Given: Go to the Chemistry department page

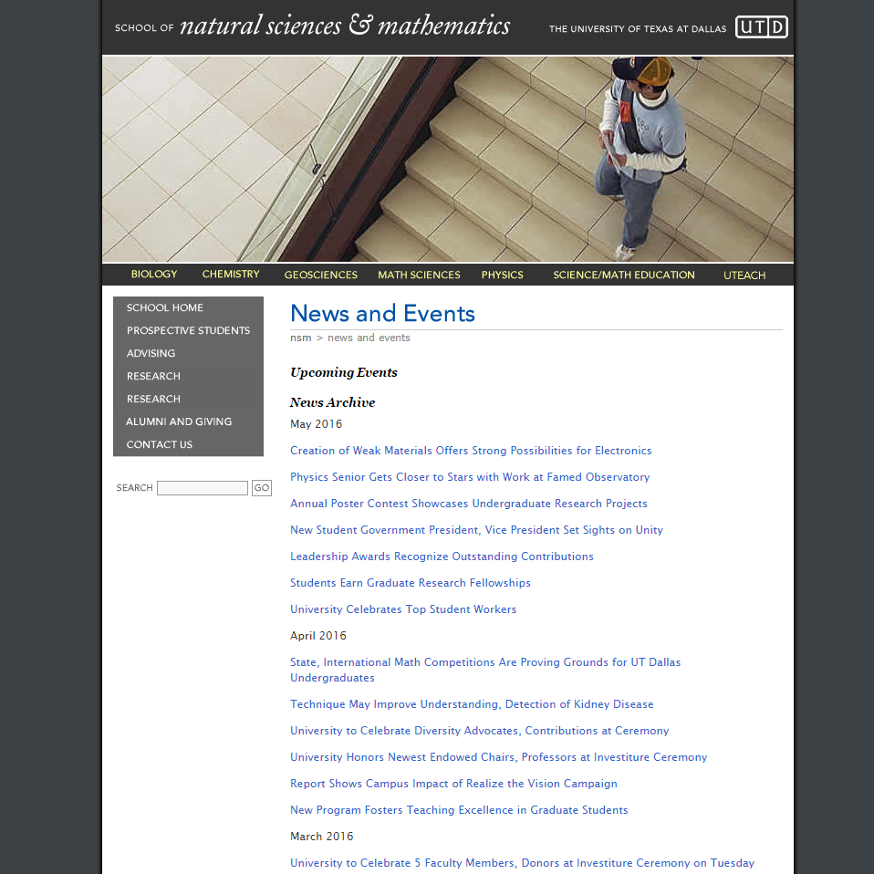Looking at the screenshot, I should 231,275.
